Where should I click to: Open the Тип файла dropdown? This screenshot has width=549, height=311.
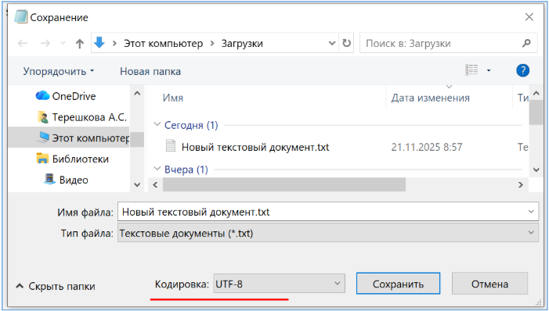pyautogui.click(x=328, y=233)
